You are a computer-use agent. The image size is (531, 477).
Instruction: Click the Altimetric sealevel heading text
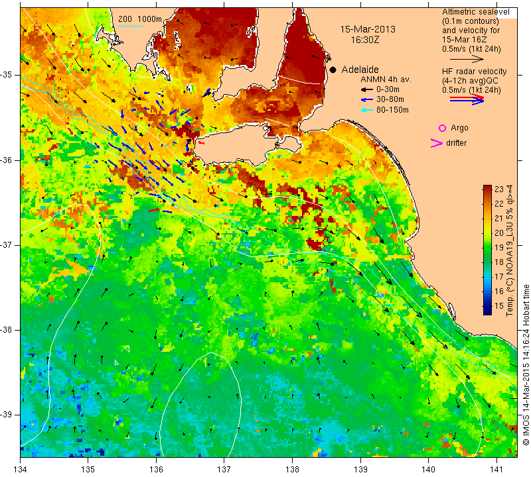pyautogui.click(x=475, y=12)
